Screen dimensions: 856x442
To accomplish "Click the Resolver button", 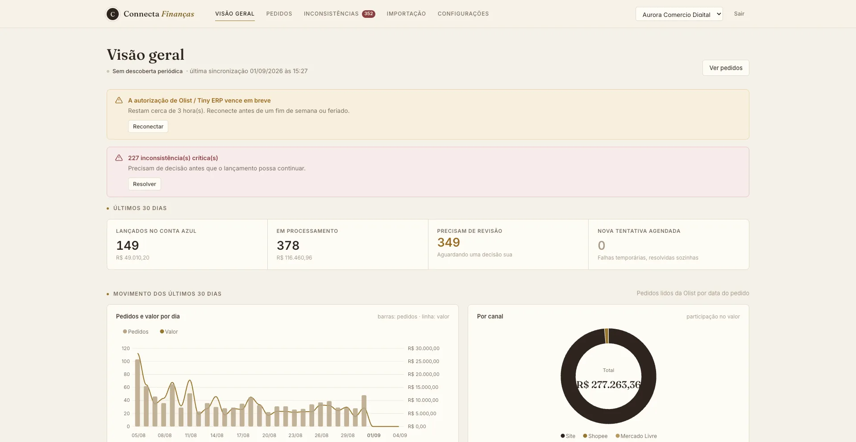I will (x=145, y=184).
